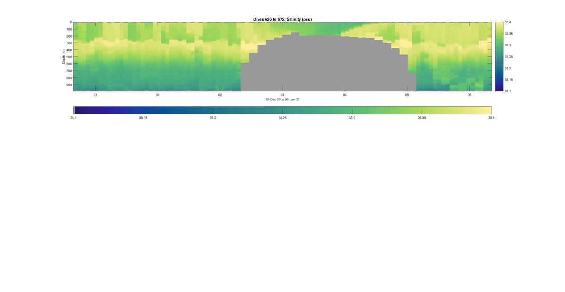Click the "05" date tick label
The image size is (565, 292).
(x=407, y=95)
